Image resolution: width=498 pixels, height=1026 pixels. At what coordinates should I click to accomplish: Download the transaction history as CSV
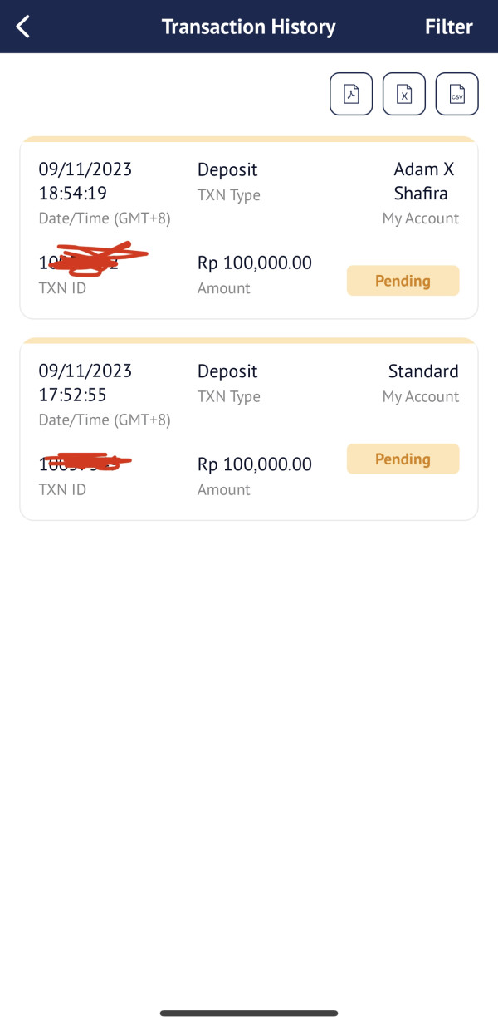(457, 94)
